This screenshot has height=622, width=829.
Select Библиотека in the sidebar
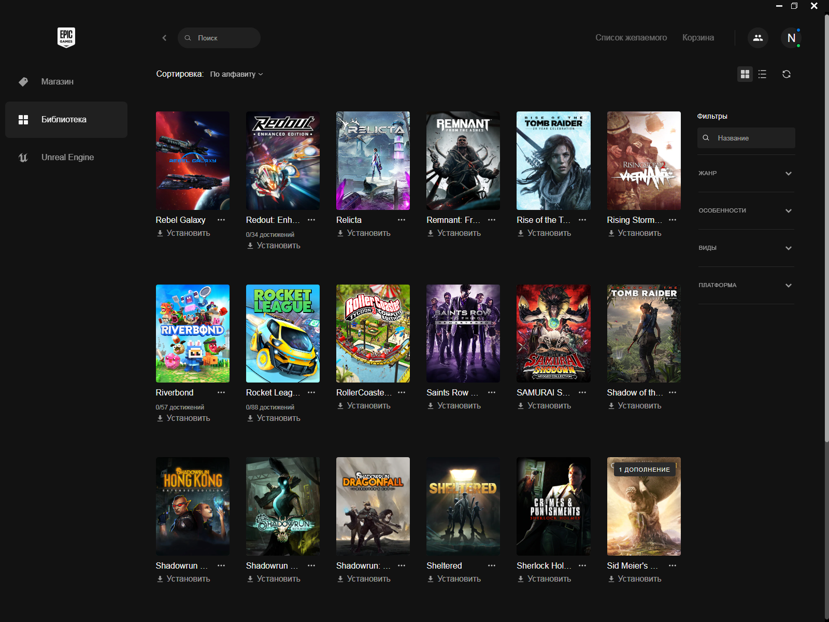click(66, 119)
